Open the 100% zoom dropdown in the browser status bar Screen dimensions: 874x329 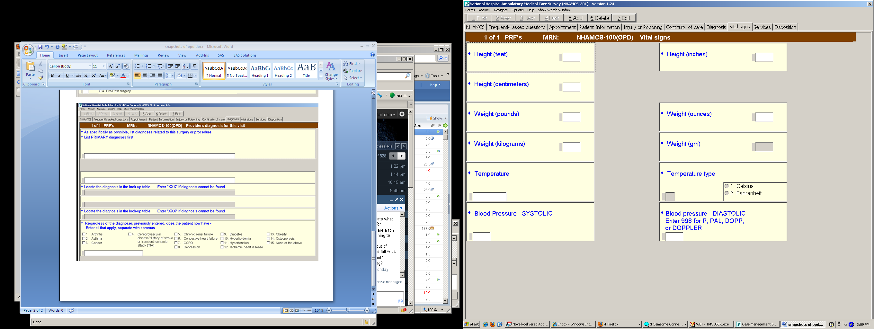442,310
